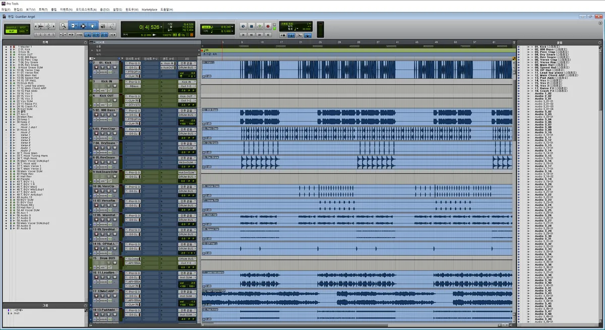This screenshot has height=330, width=605.
Task: Click the Go to End transport button
Action: point(268,35)
